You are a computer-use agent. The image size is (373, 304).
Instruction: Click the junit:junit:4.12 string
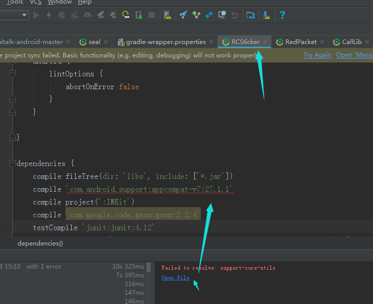[x=117, y=228]
